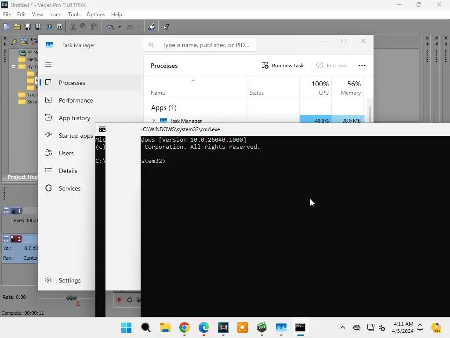The height and width of the screenshot is (338, 450).
Task: Click the cmd.exe window title bar icon
Action: click(102, 129)
